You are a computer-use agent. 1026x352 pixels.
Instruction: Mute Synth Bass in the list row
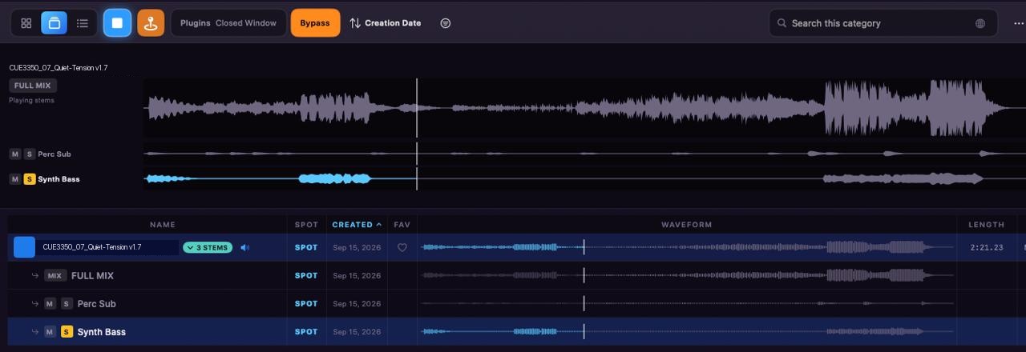coord(50,331)
